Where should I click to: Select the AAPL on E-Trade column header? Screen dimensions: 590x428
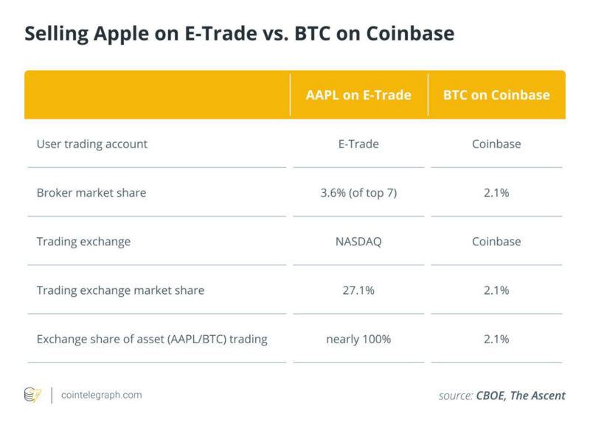tap(358, 95)
